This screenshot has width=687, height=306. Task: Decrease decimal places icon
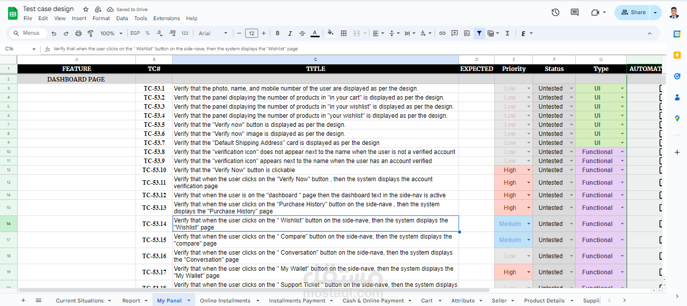(x=160, y=33)
